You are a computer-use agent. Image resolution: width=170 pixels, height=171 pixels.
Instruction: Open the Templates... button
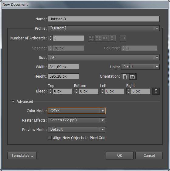coord(22,156)
